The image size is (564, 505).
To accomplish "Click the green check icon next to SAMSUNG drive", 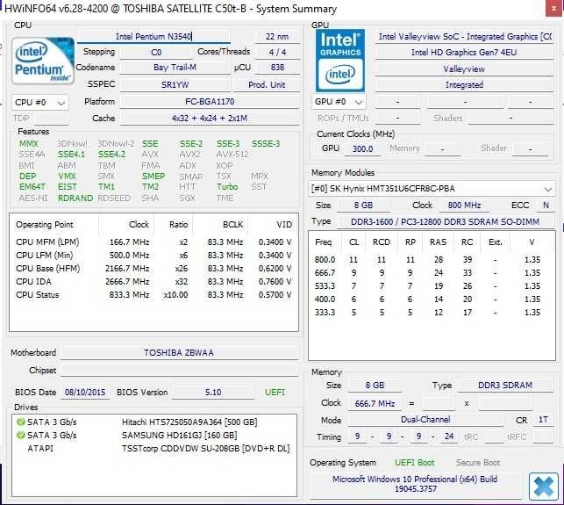I will 20,435.
